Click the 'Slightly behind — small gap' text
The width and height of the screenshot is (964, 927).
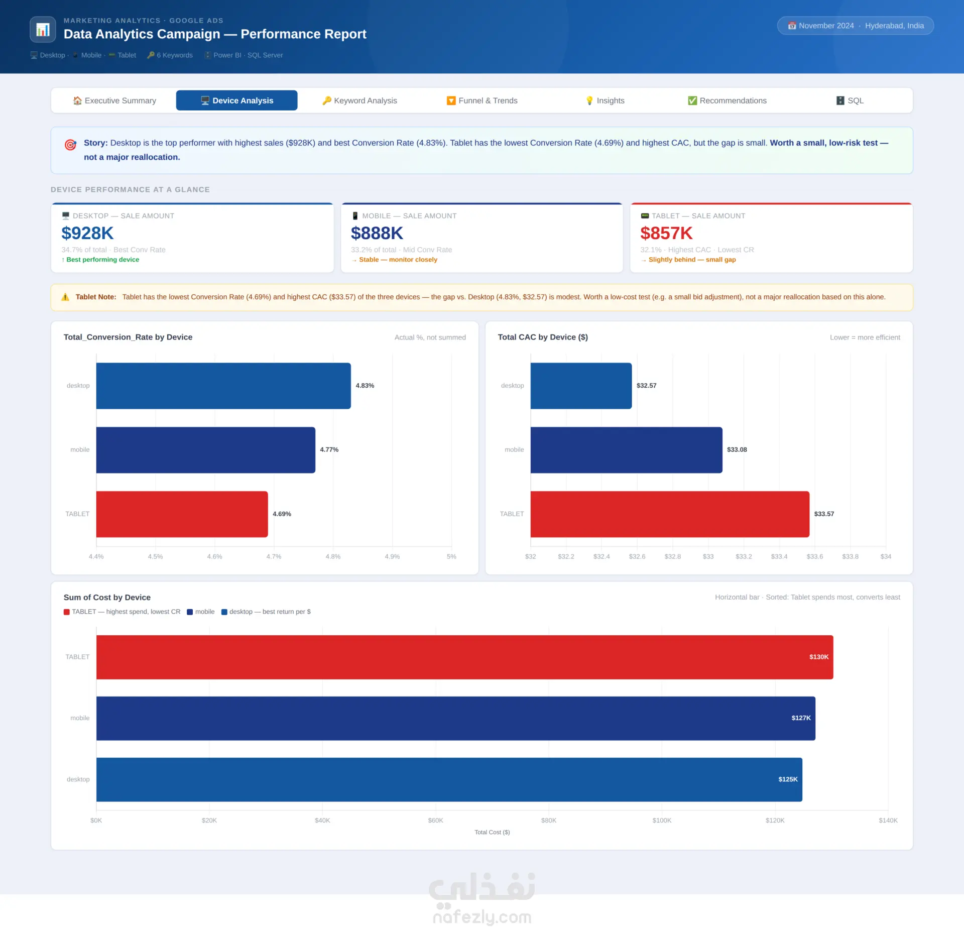[692, 260]
